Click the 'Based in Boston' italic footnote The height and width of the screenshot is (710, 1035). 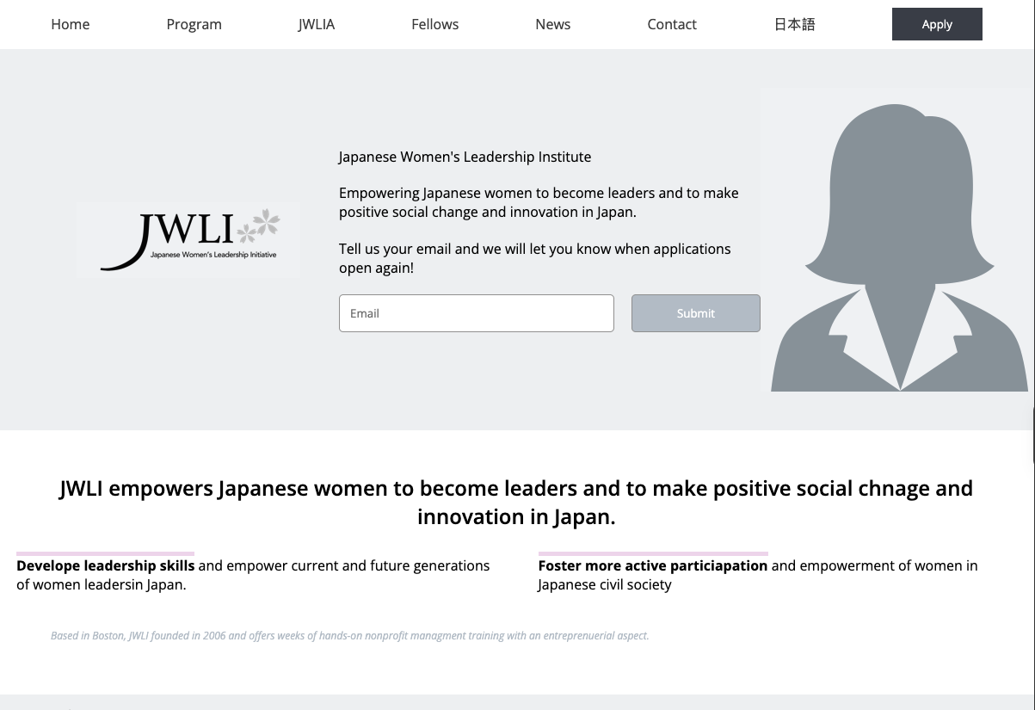[350, 636]
